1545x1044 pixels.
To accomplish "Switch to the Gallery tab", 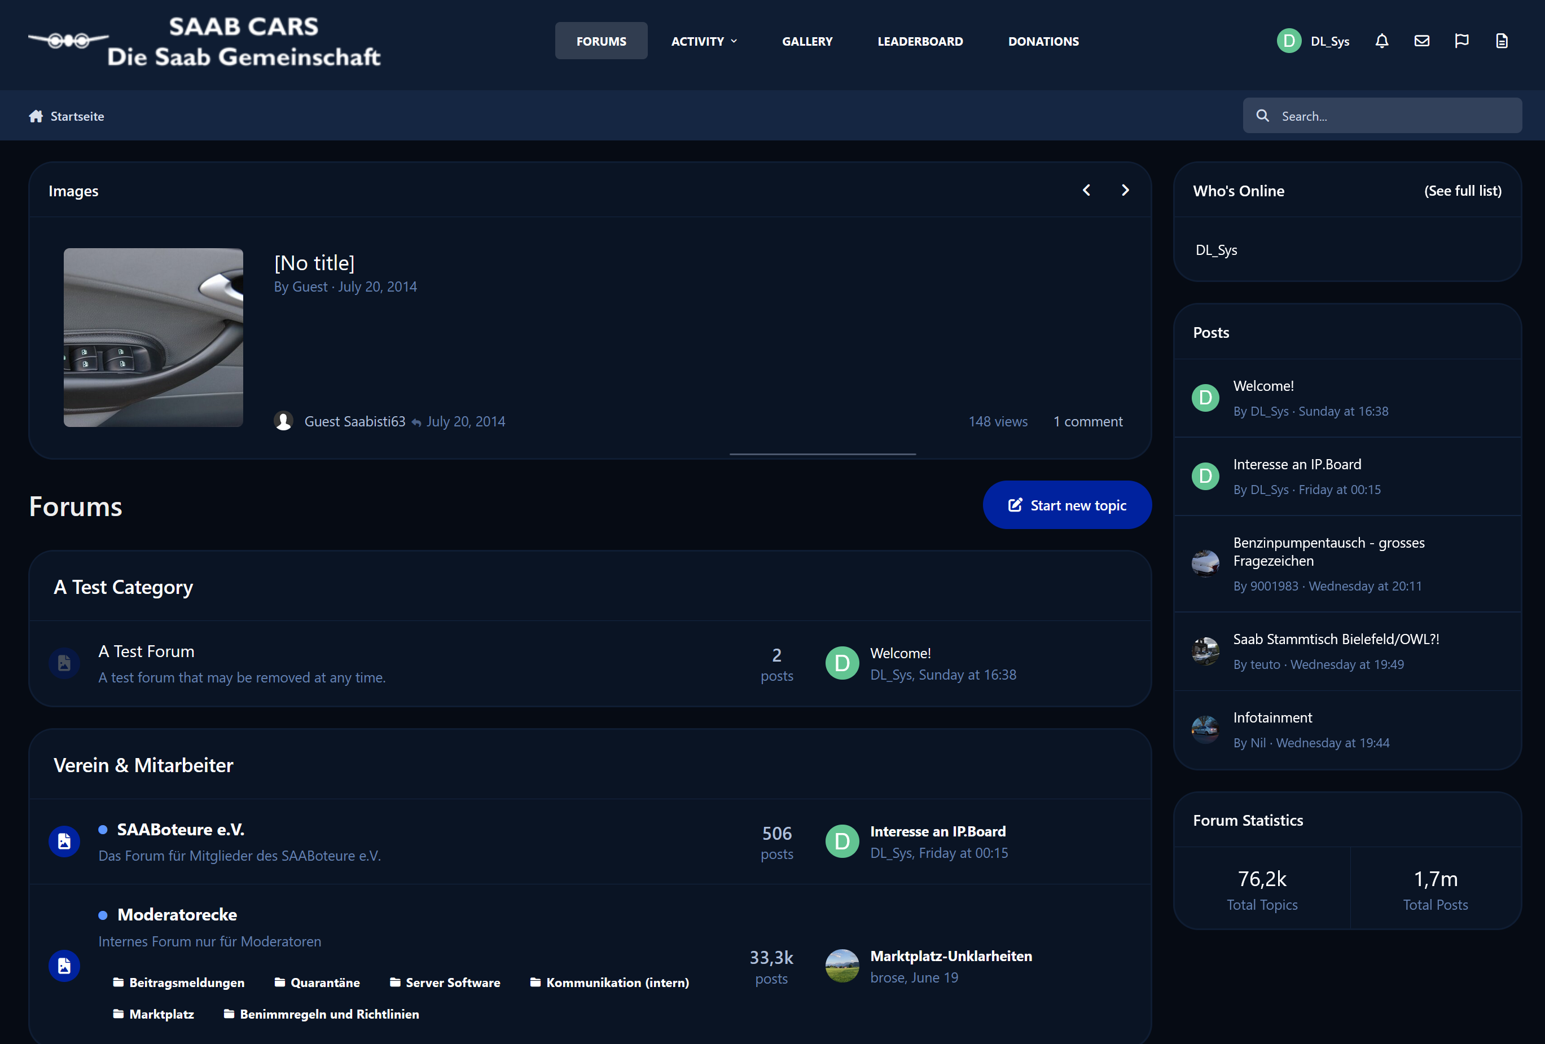I will (807, 41).
